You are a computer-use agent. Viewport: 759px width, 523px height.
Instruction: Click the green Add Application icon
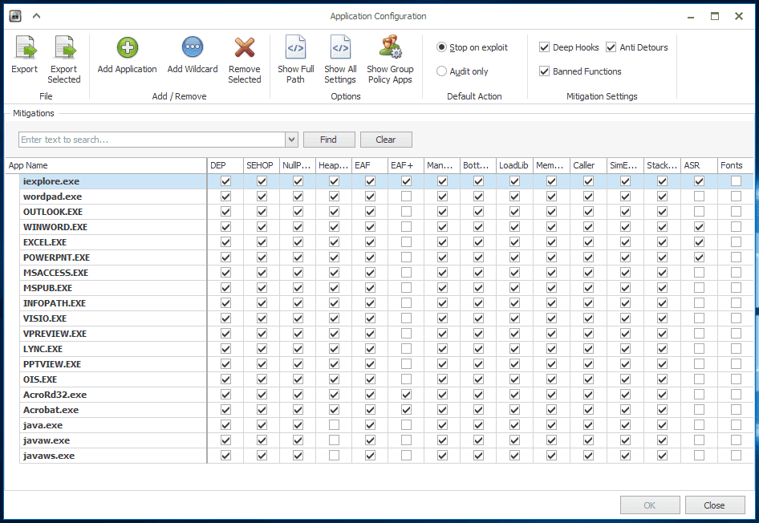point(128,47)
